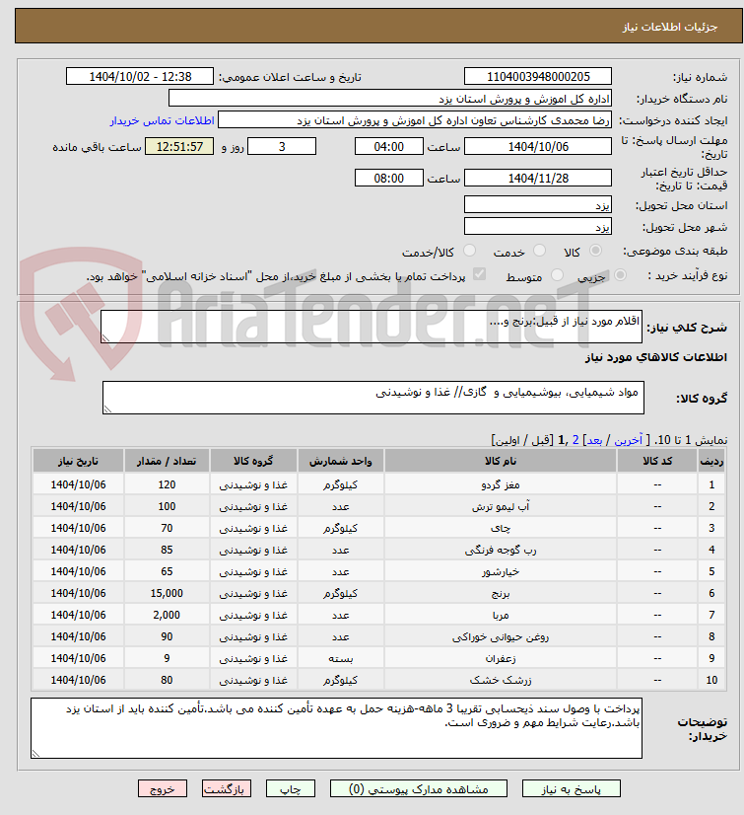This screenshot has width=744, height=815.
Task: Select the روغن حیوانی خوراکی item cell
Action: (x=501, y=636)
